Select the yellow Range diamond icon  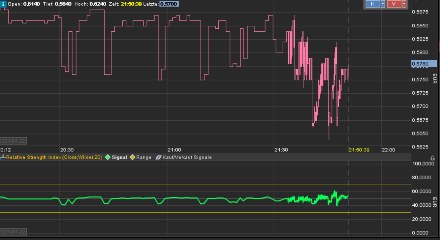(132, 157)
